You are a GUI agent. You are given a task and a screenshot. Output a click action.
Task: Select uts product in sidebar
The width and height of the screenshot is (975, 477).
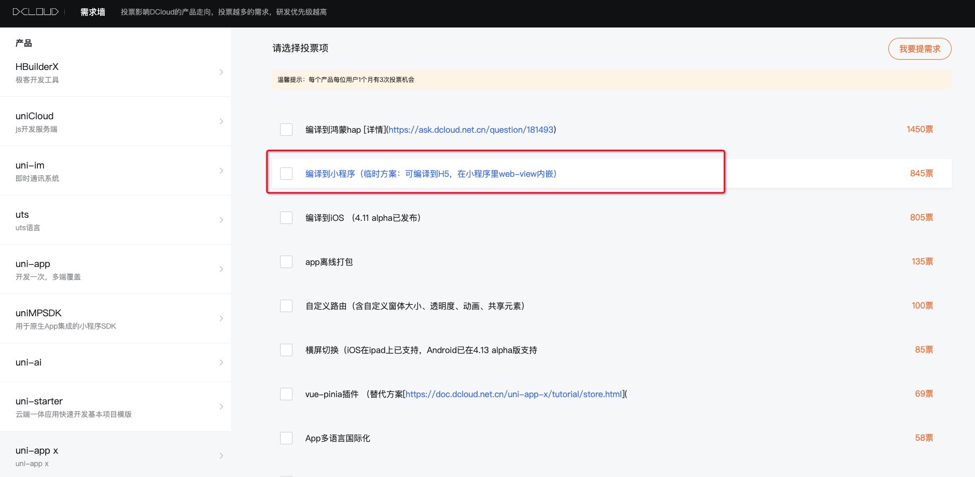click(x=115, y=220)
